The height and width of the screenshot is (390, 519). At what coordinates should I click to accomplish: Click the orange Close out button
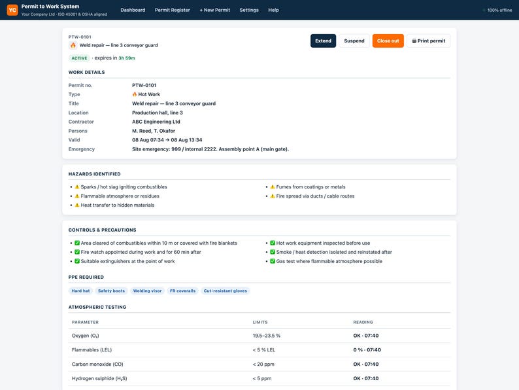(388, 41)
